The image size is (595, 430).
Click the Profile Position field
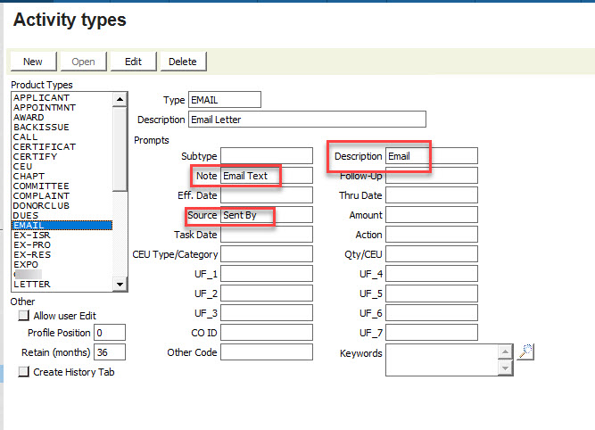(110, 333)
